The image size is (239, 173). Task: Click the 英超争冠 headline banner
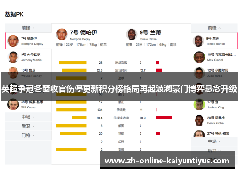(x=119, y=88)
